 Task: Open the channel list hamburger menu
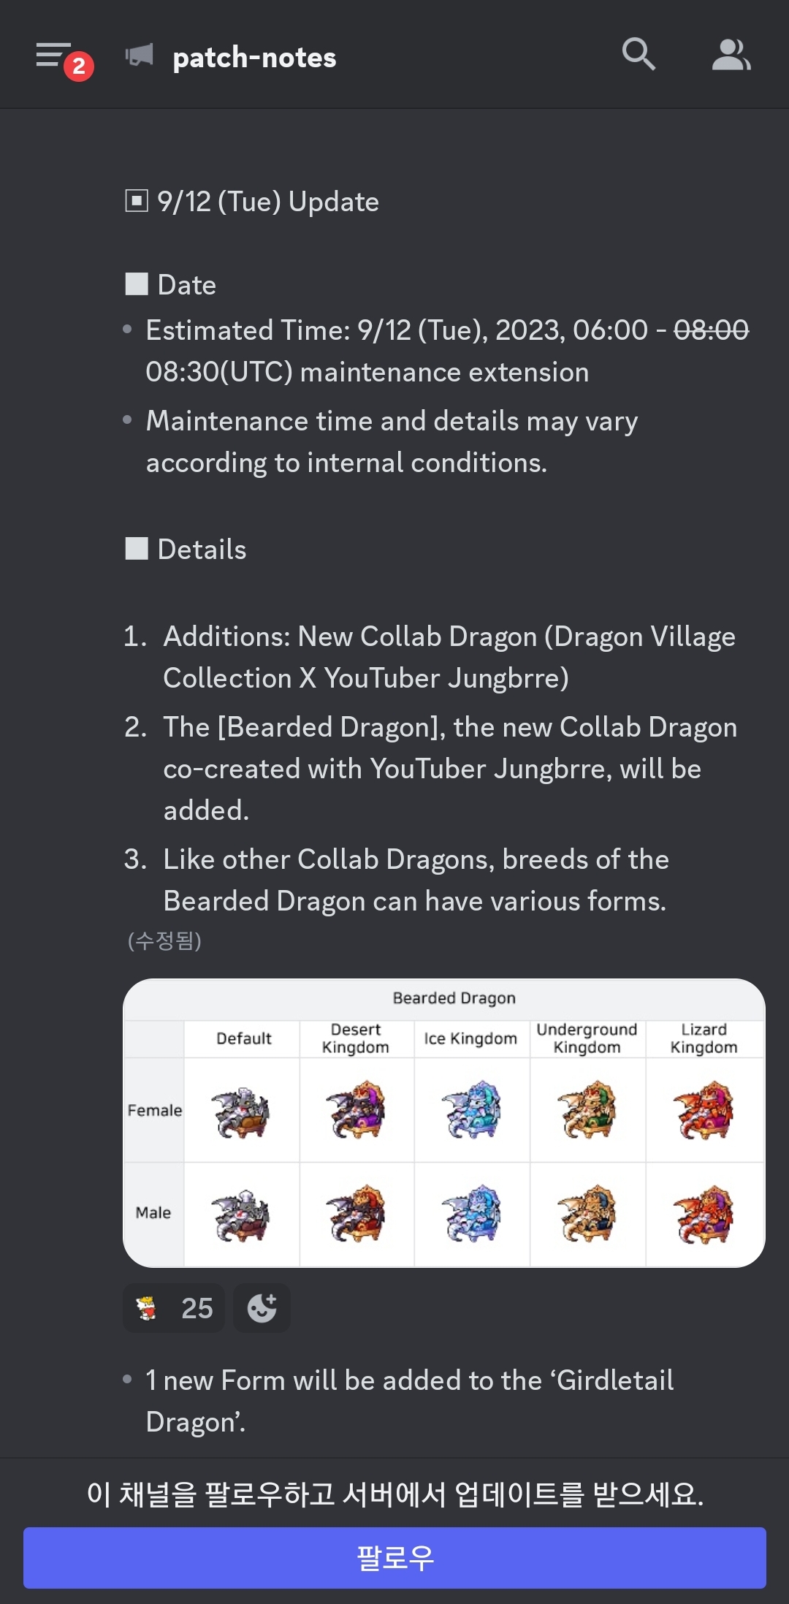54,56
